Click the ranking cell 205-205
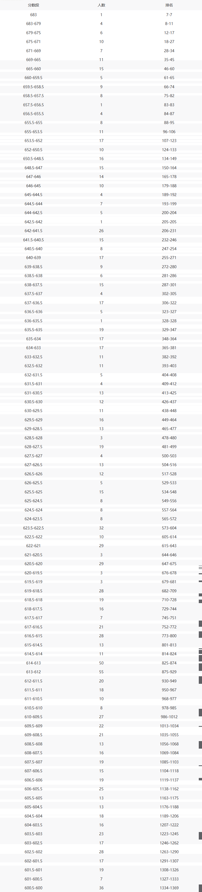Screen dimensions: 202x892 pos(169,222)
